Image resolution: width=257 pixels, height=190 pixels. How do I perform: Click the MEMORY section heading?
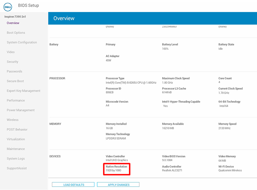coord(55,124)
